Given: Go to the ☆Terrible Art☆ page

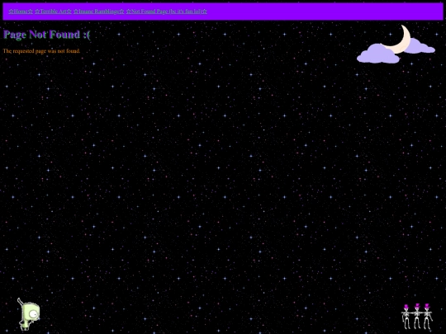Looking at the screenshot, I should [x=53, y=12].
